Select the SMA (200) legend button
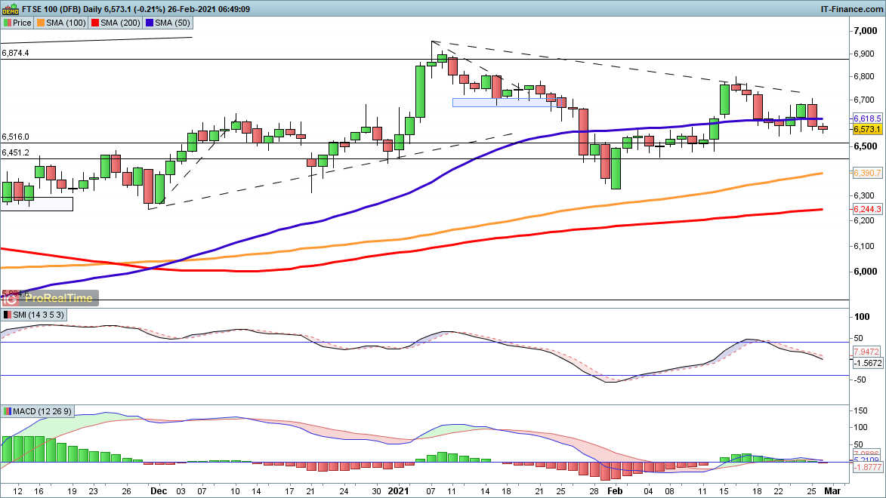The height and width of the screenshot is (498, 886). click(x=116, y=23)
